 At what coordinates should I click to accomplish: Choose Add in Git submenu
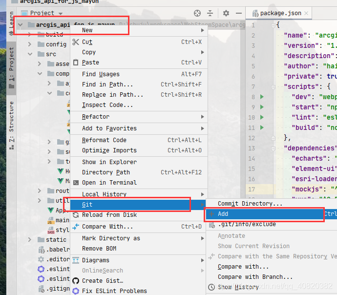coord(272,214)
